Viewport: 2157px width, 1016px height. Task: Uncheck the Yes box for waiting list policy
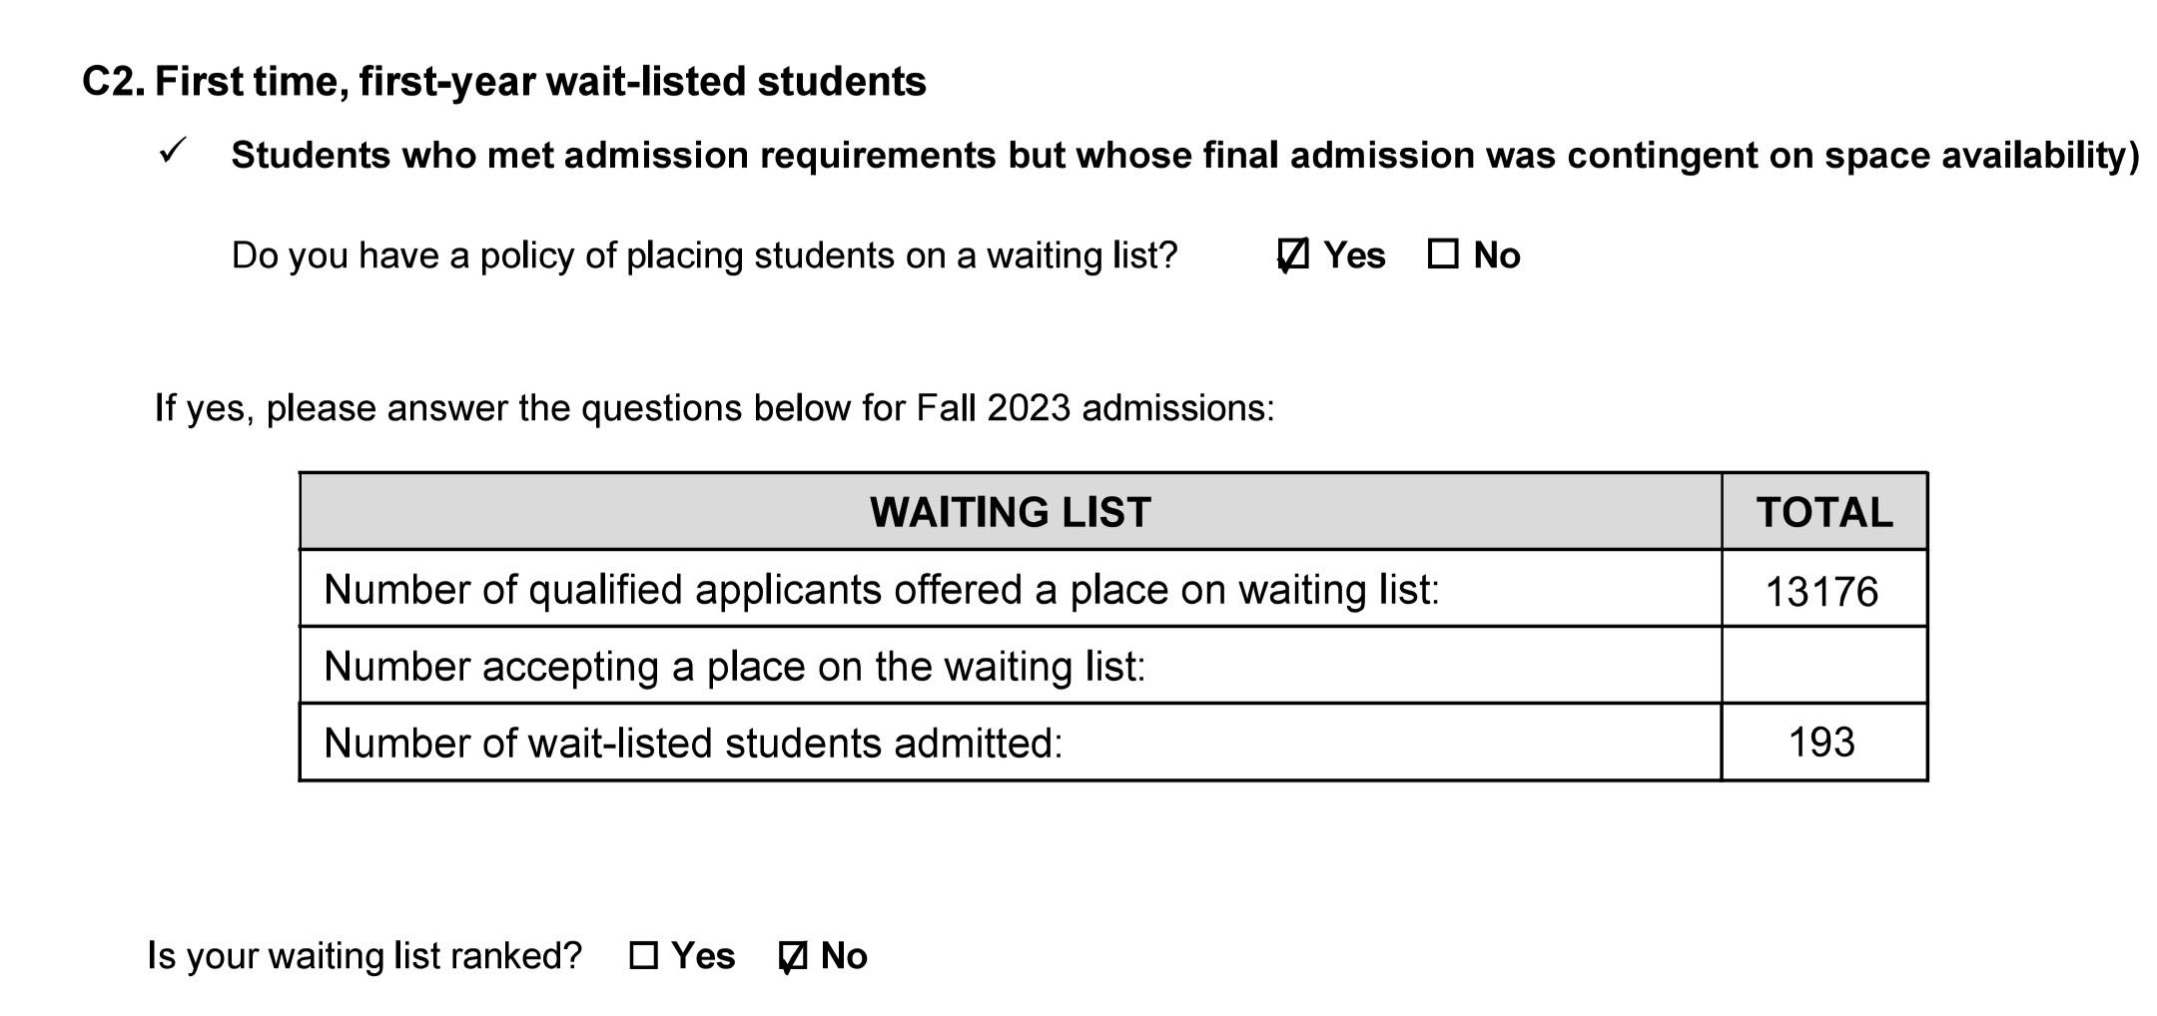click(1293, 255)
